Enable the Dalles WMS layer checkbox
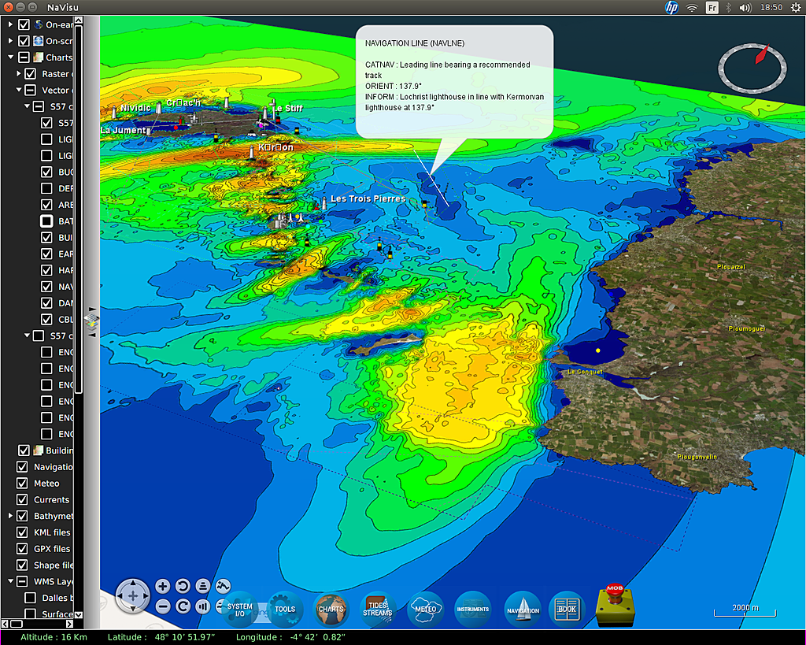Image resolution: width=806 pixels, height=645 pixels. (31, 598)
